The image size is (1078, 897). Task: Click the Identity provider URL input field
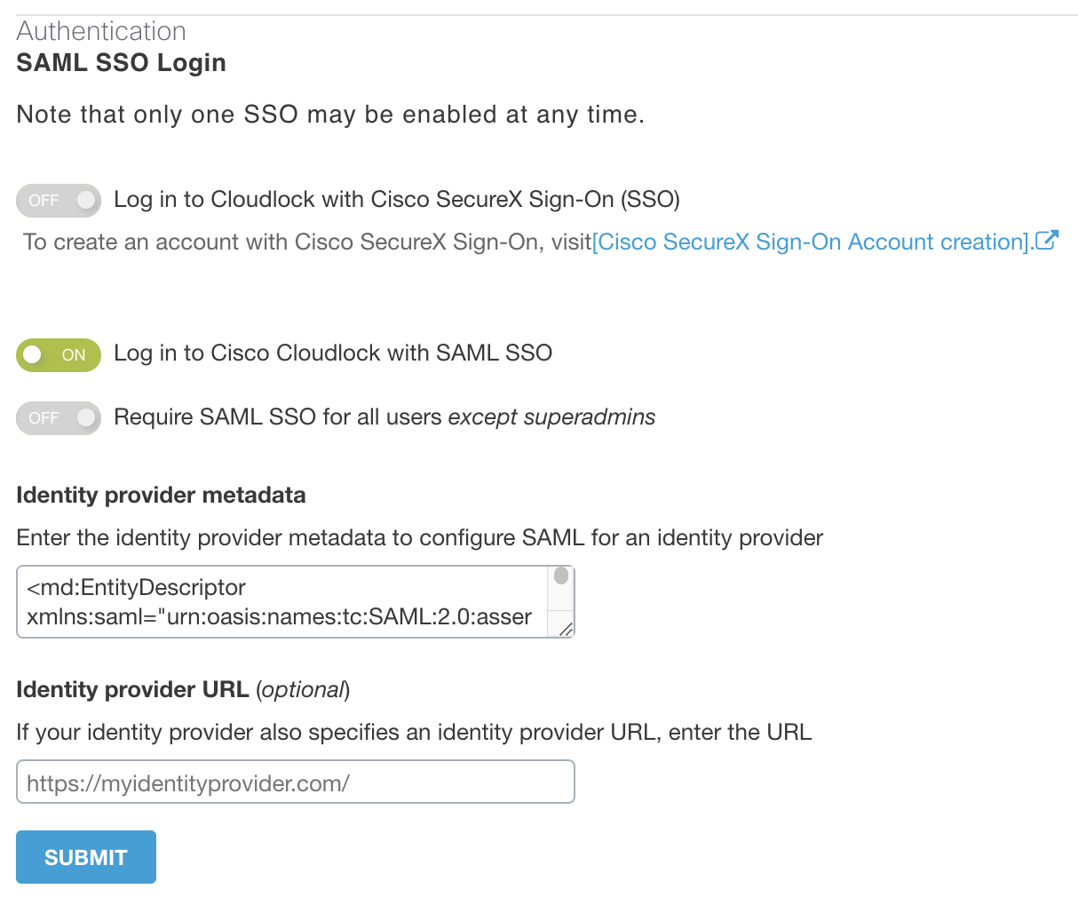tap(296, 782)
